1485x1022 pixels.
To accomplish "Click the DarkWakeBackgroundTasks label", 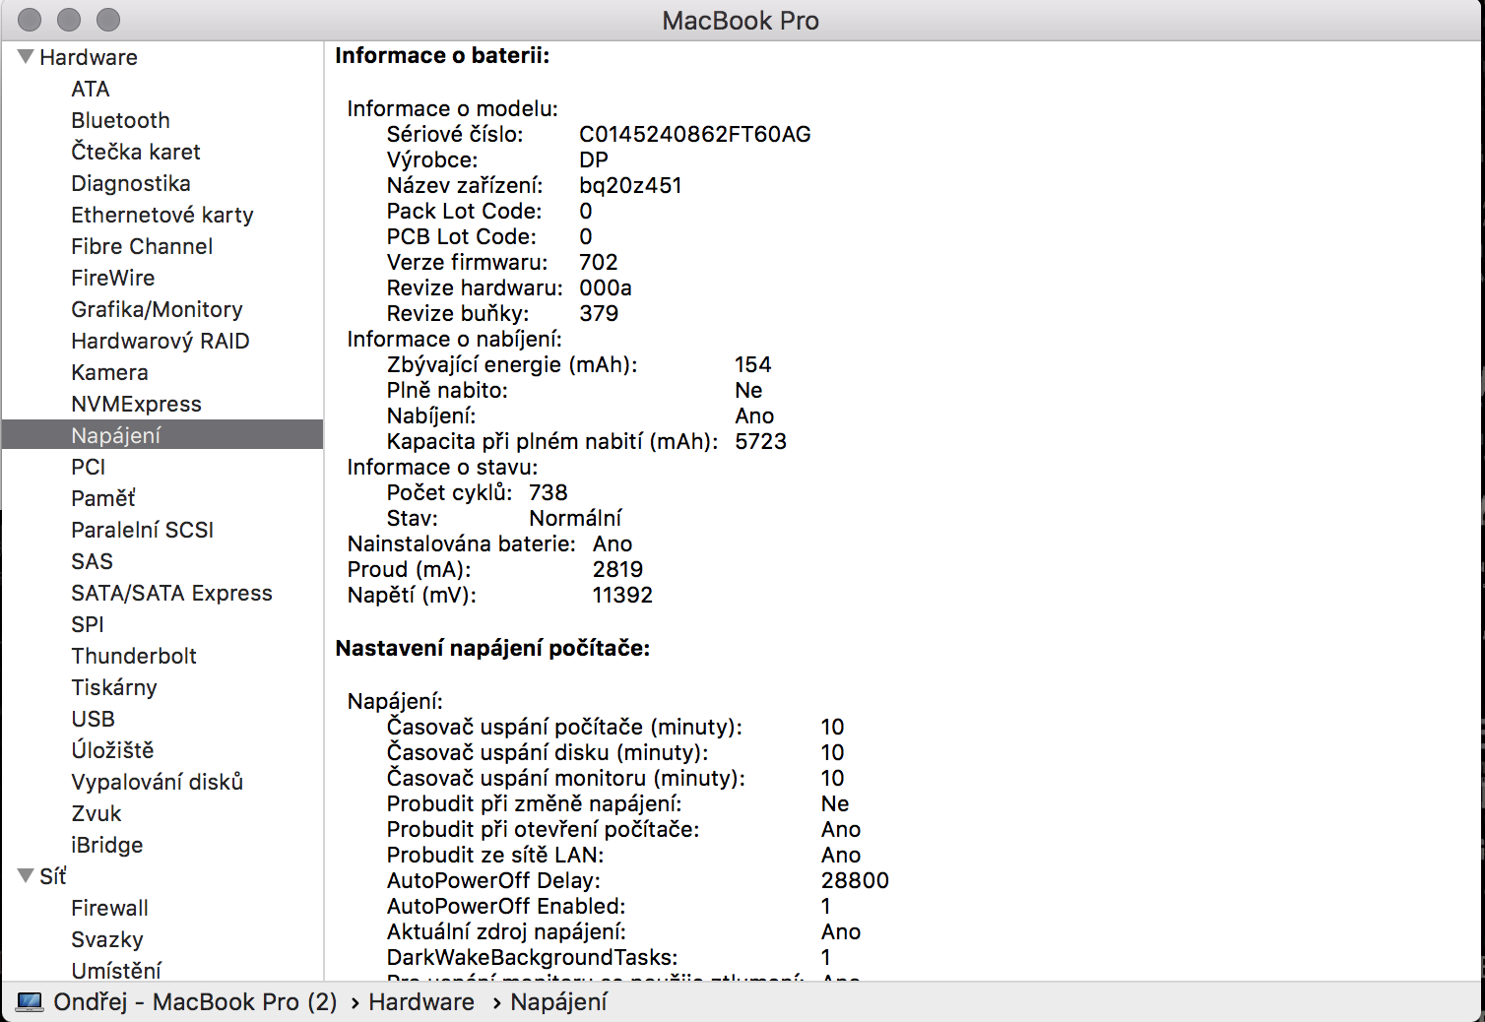I will pos(532,957).
